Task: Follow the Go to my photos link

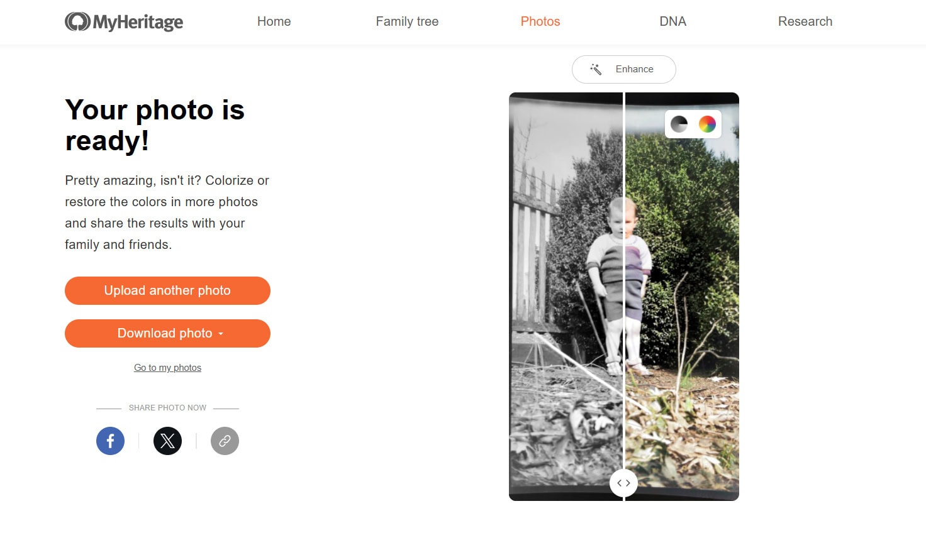Action: click(167, 368)
